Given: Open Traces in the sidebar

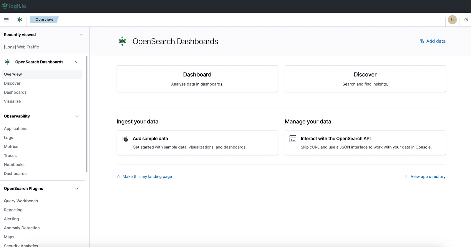Looking at the screenshot, I should pyautogui.click(x=10, y=156).
